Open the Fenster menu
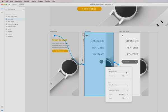This screenshot has width=168, height=112. (48, 1)
